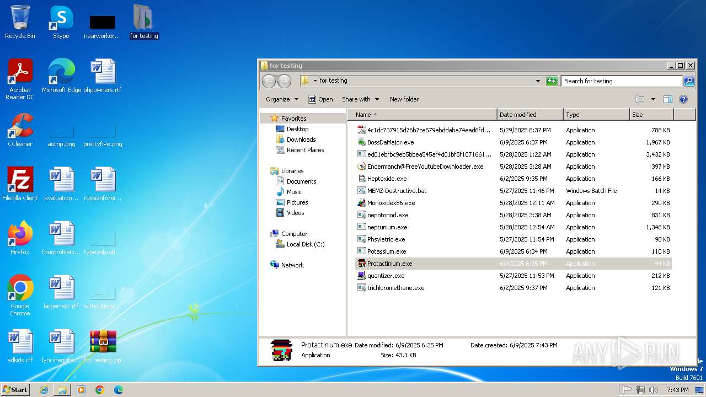Image resolution: width=706 pixels, height=397 pixels.
Task: Sort by Date modified column header
Action: point(530,115)
